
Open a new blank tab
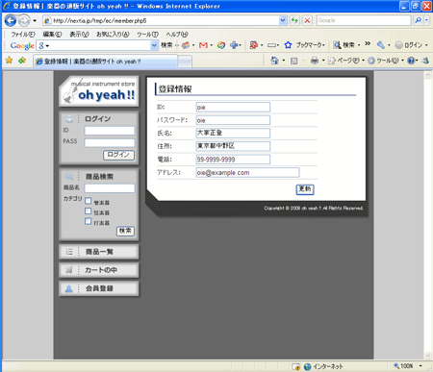pyautogui.click(x=185, y=62)
